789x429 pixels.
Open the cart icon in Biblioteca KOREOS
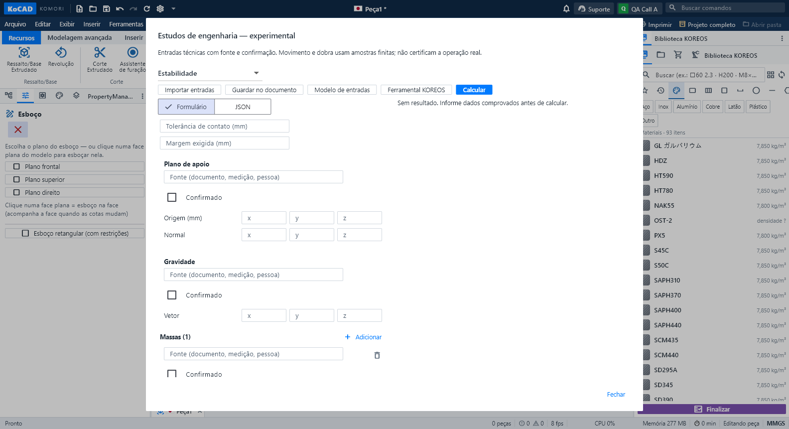(x=678, y=55)
